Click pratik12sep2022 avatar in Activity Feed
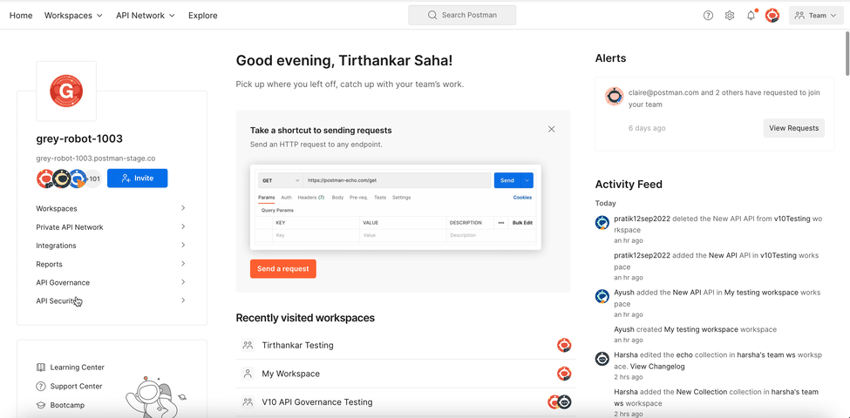Image resolution: width=850 pixels, height=418 pixels. click(602, 222)
